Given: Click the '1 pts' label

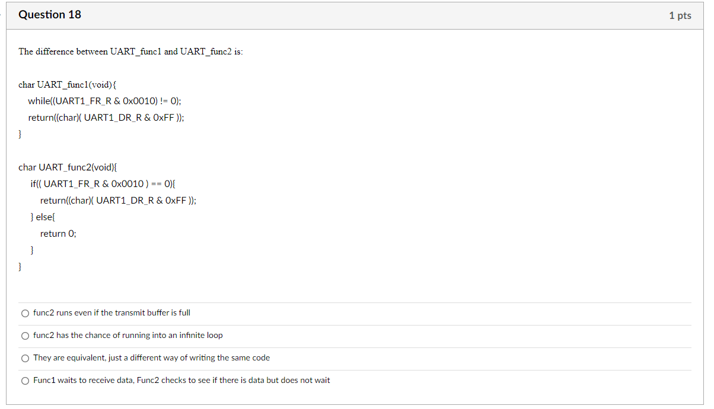Looking at the screenshot, I should tap(680, 15).
